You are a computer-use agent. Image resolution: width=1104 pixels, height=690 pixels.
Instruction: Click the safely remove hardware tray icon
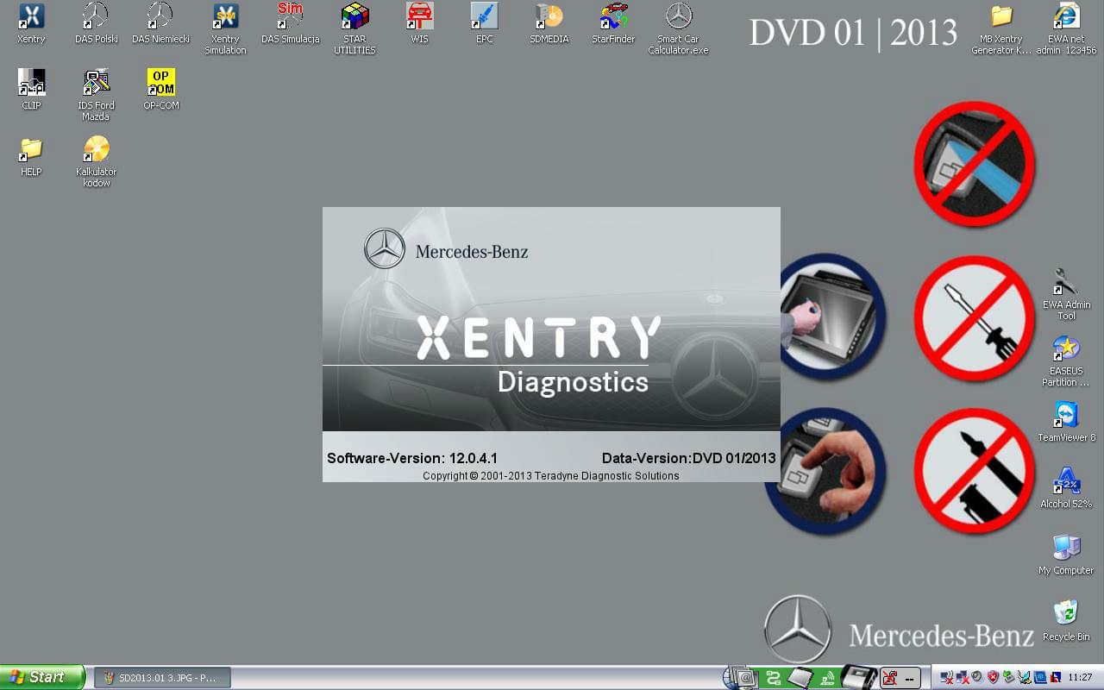coord(1008,678)
